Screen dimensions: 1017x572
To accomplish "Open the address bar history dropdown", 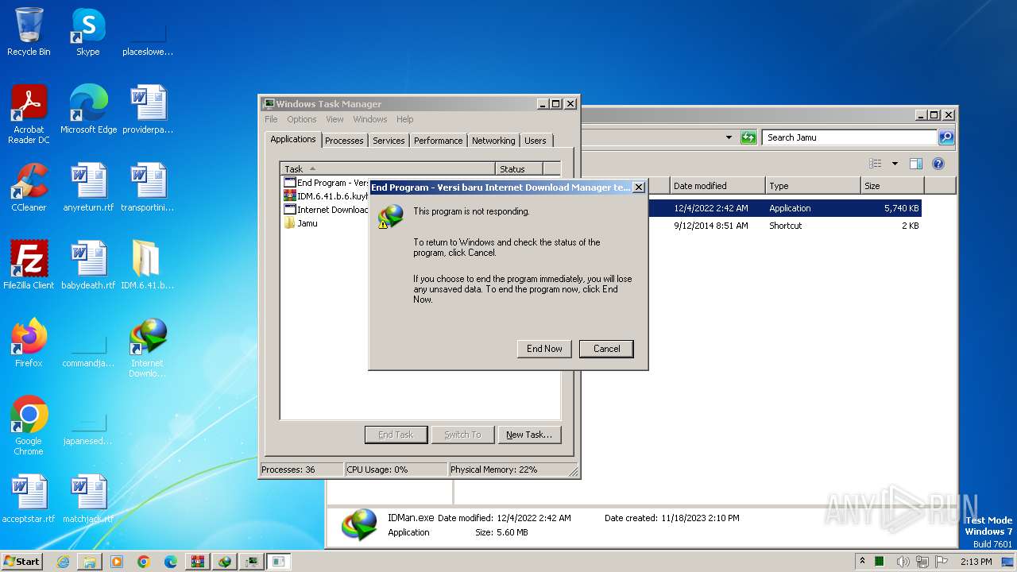I will (x=729, y=137).
